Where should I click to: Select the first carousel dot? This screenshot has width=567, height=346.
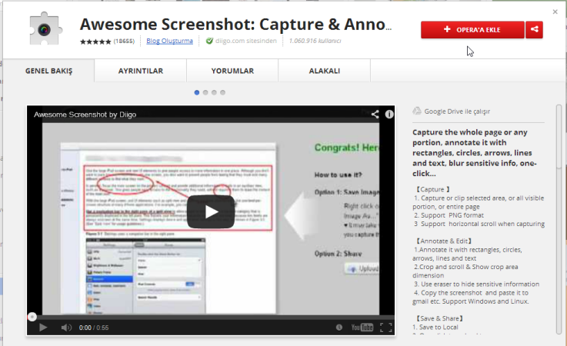pyautogui.click(x=197, y=92)
